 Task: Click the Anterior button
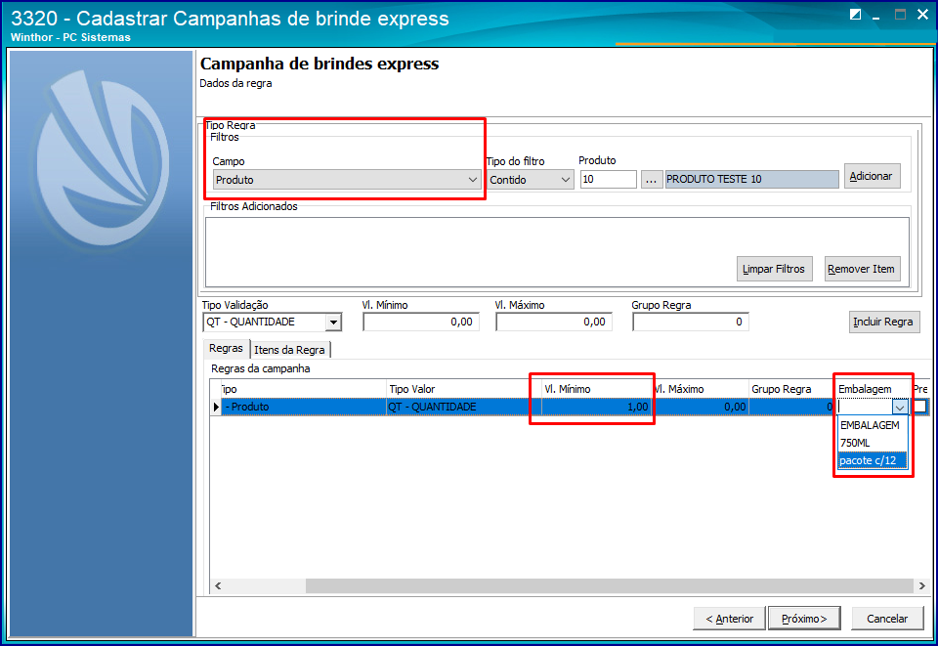729,619
